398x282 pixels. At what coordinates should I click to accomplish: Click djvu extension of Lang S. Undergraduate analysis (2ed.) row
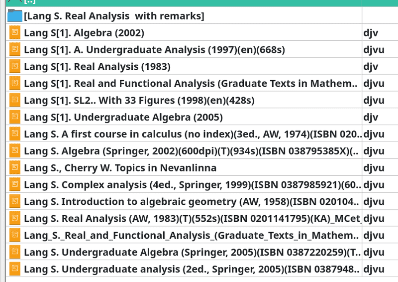click(374, 269)
